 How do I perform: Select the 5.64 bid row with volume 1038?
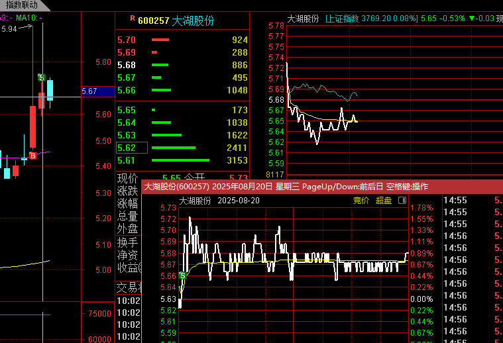pos(182,122)
